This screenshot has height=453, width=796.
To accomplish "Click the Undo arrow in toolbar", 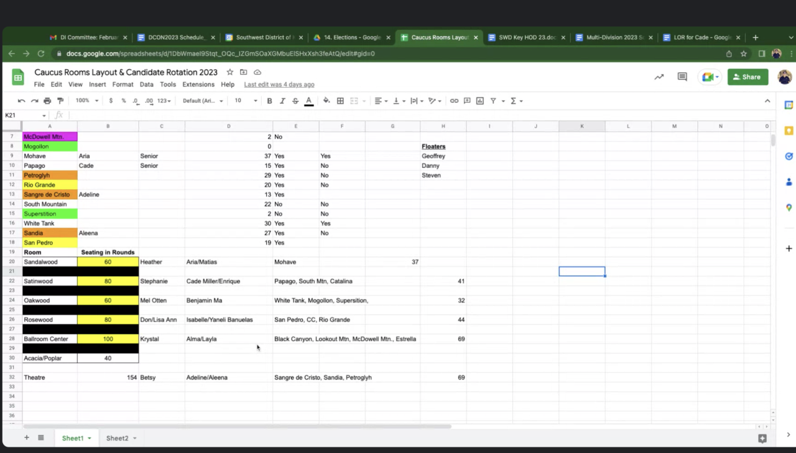I will 22,101.
